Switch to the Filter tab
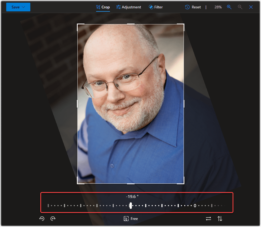The width and height of the screenshot is (261, 227). click(156, 7)
